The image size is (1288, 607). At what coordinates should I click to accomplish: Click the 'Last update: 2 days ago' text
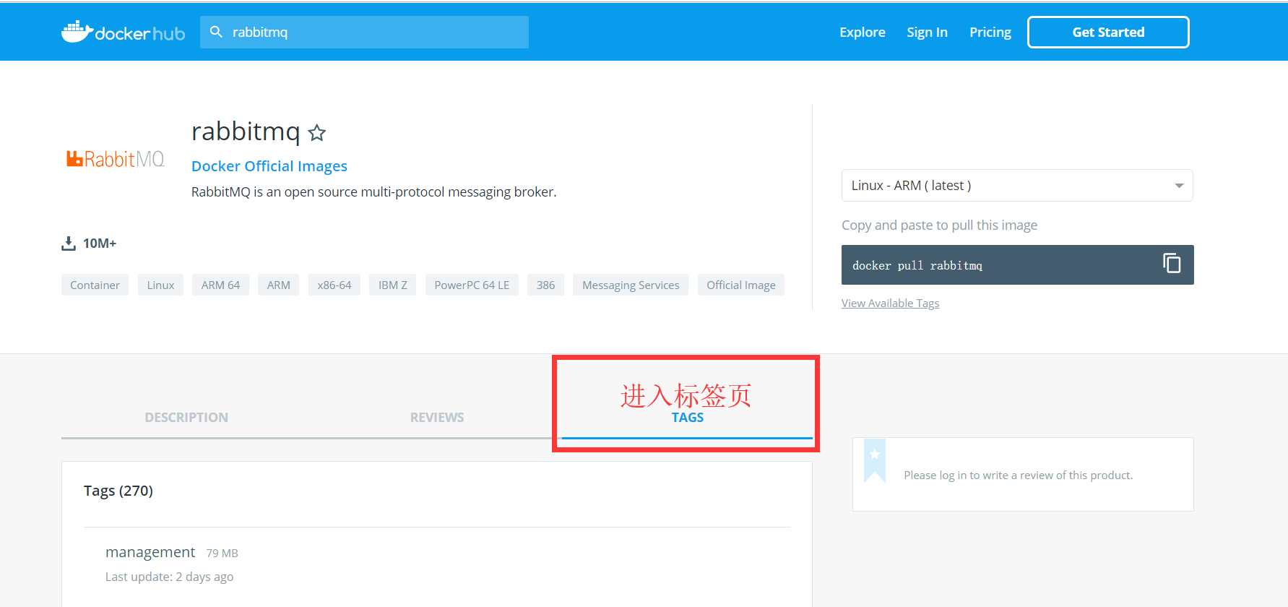169,577
